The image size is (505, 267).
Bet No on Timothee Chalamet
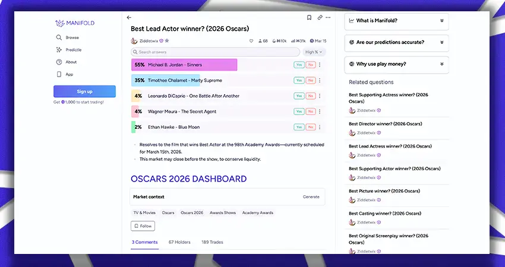point(311,81)
